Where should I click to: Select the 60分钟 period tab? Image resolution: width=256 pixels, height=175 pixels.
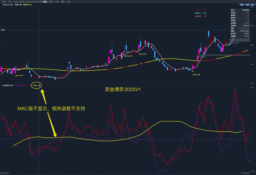(x=39, y=2)
